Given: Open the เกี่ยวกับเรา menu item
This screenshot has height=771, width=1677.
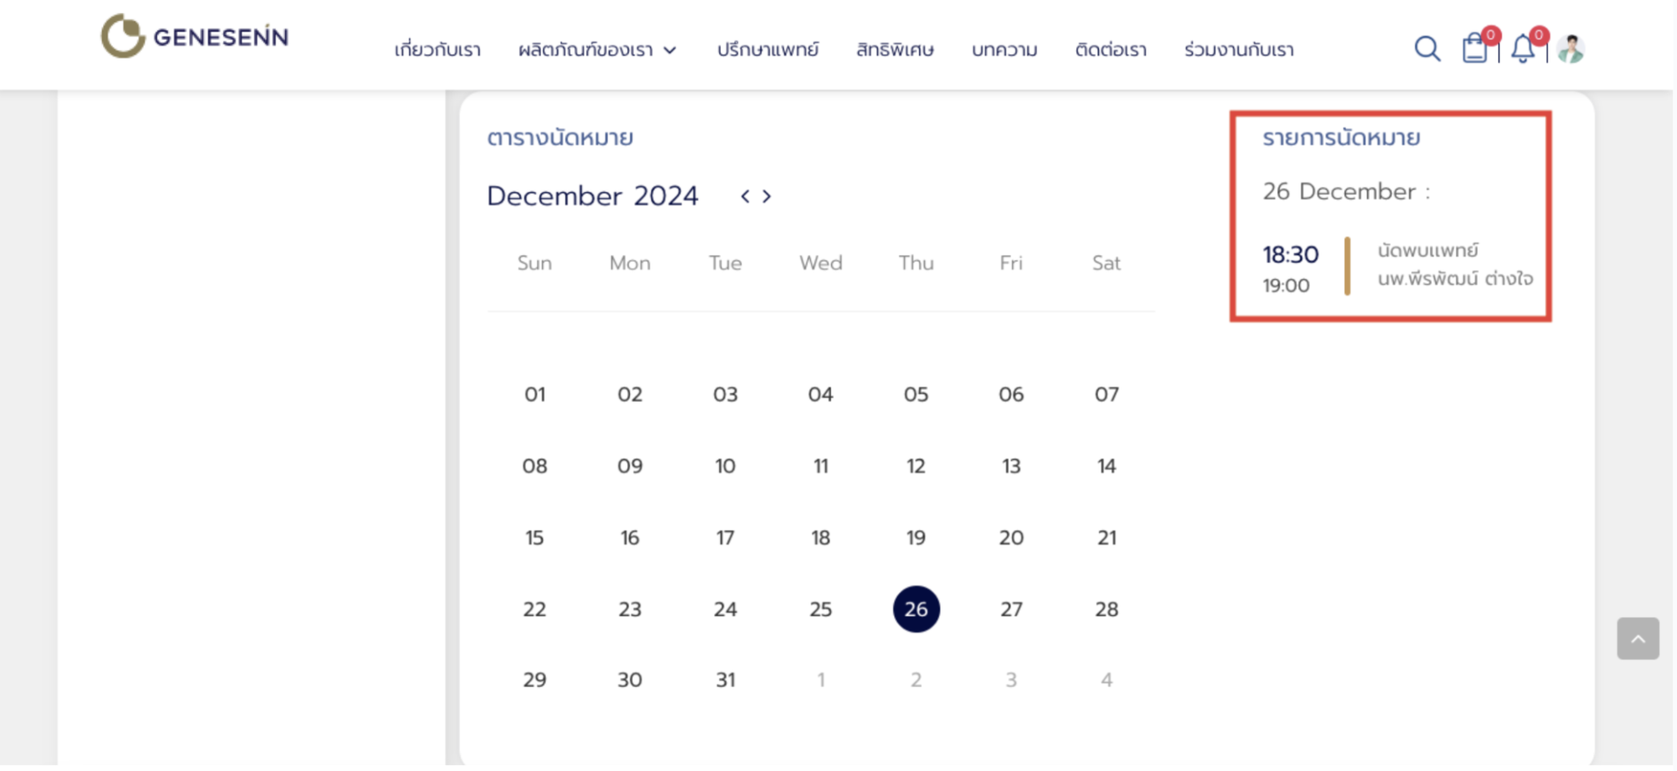Looking at the screenshot, I should (x=438, y=50).
